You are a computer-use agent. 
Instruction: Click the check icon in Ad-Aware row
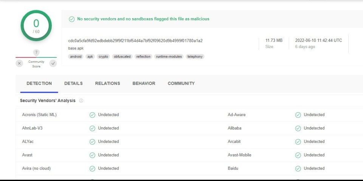298,115
